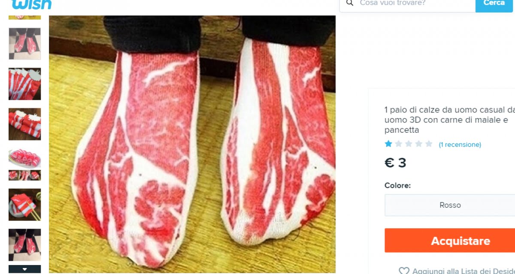Click the Wish logo
Viewport: 515px width, 274px height.
tap(31, 4)
